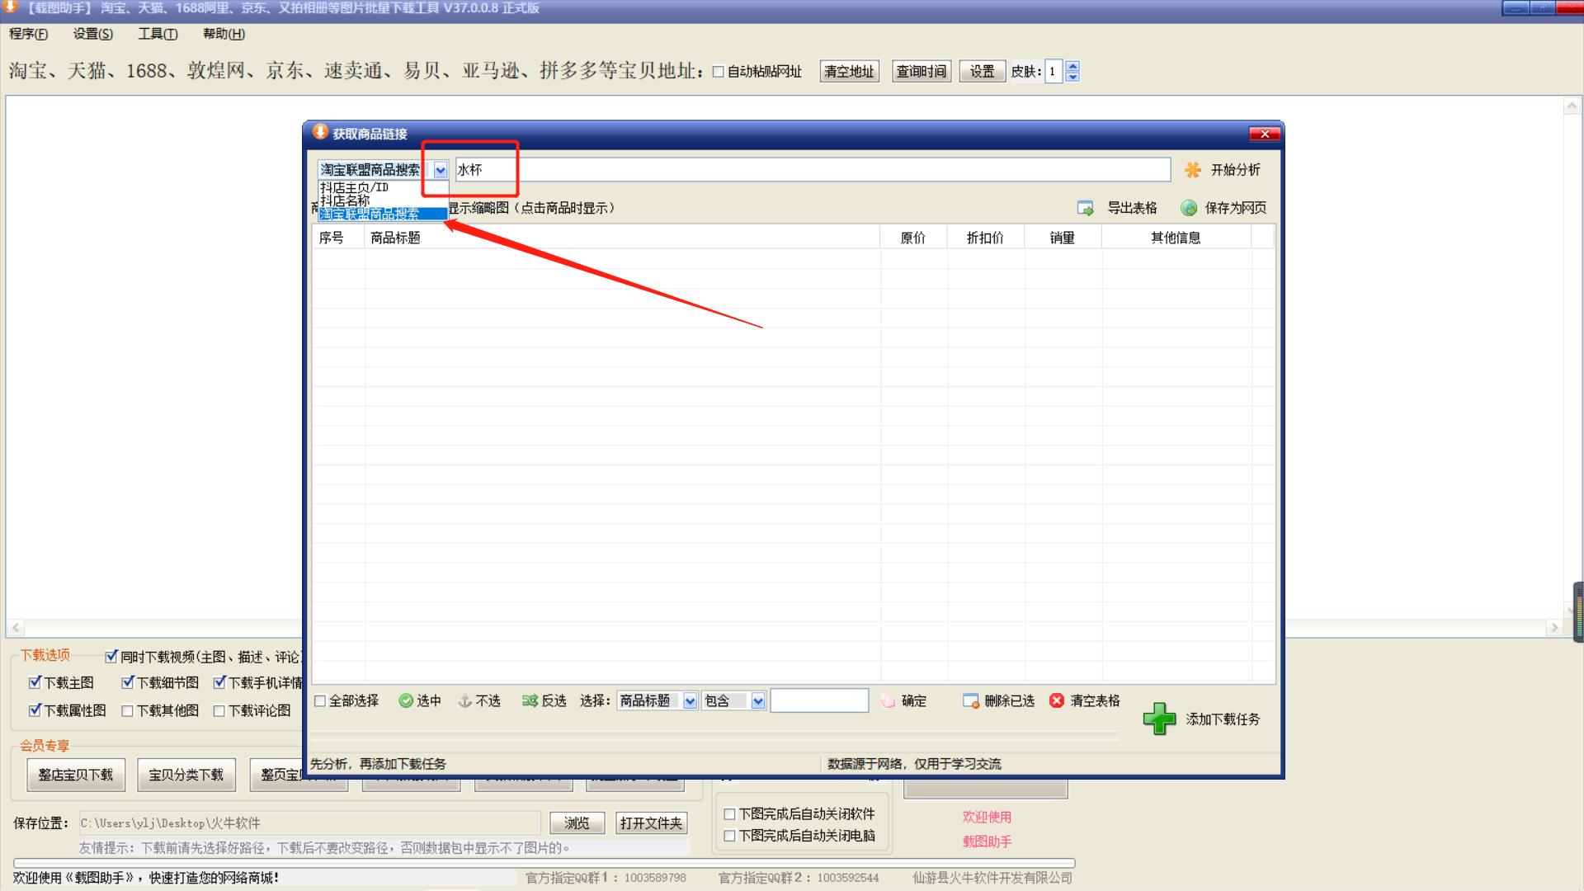The image size is (1584, 891).
Task: Open the 工具(T) menu
Action: pos(158,34)
